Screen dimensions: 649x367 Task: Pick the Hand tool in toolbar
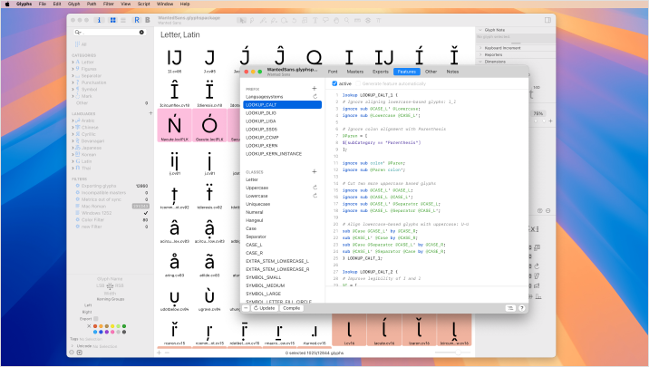[336, 20]
